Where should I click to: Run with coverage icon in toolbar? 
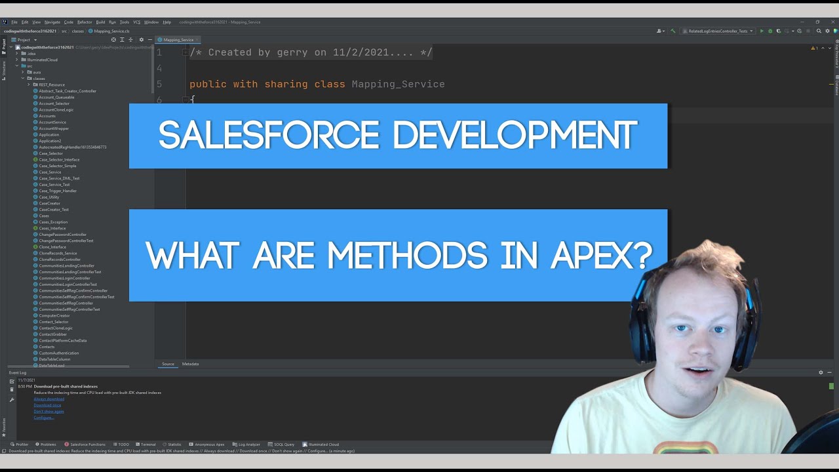778,31
